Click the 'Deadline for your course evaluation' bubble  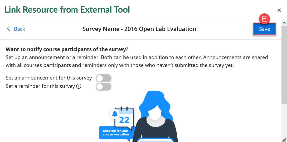point(115,133)
